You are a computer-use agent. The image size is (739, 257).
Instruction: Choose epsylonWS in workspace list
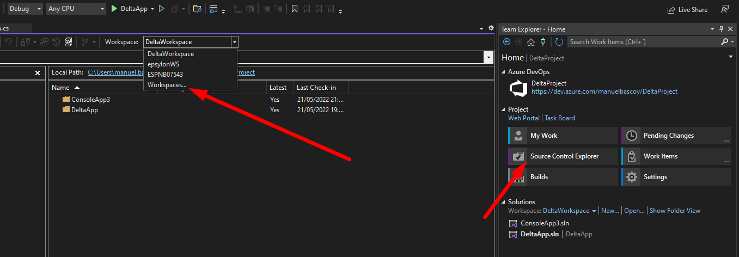coord(163,64)
